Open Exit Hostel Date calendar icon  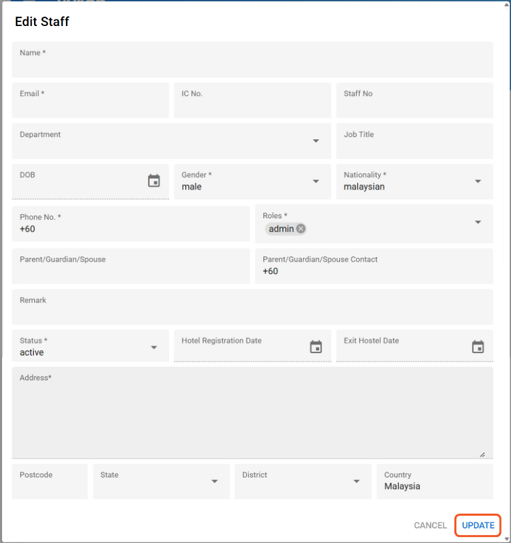pyautogui.click(x=478, y=347)
